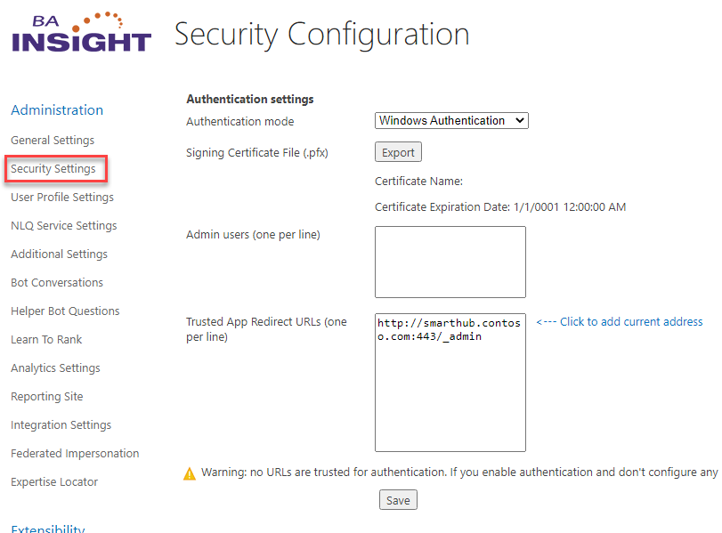Click the BA Insight logo
722x533 pixels.
[x=81, y=33]
